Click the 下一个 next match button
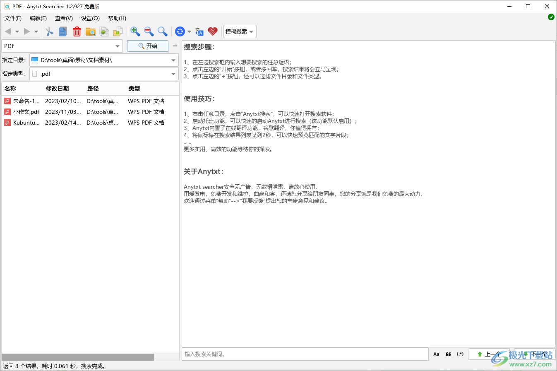The height and width of the screenshot is (371, 557). pos(535,354)
